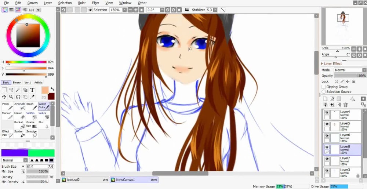
Task: Open the Canvas menu
Action: tap(32, 3)
